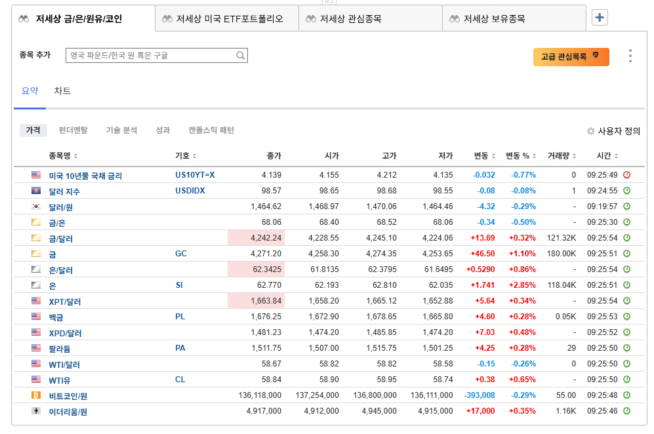Click the search magnifier icon in stock field

[x=241, y=56]
